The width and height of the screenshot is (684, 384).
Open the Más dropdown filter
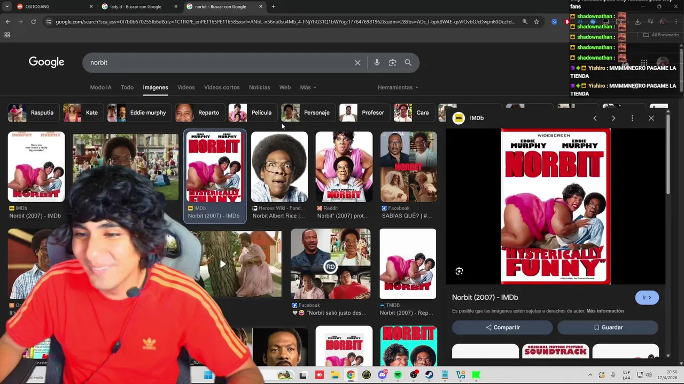(308, 87)
